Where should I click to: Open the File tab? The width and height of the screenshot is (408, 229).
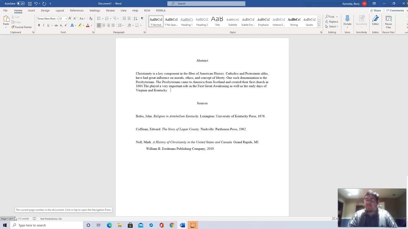(x=5, y=10)
